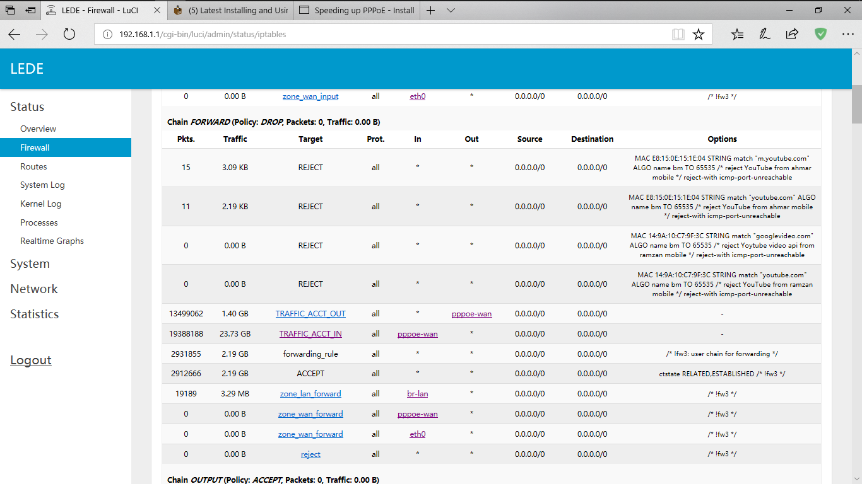862x484 pixels.
Task: Expand the Network menu section
Action: (x=33, y=289)
